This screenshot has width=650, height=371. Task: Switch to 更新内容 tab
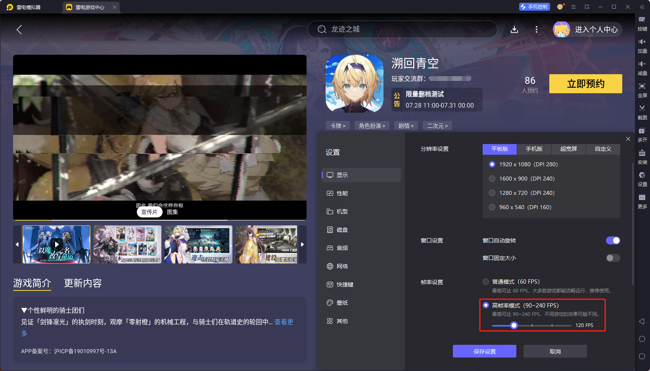83,283
